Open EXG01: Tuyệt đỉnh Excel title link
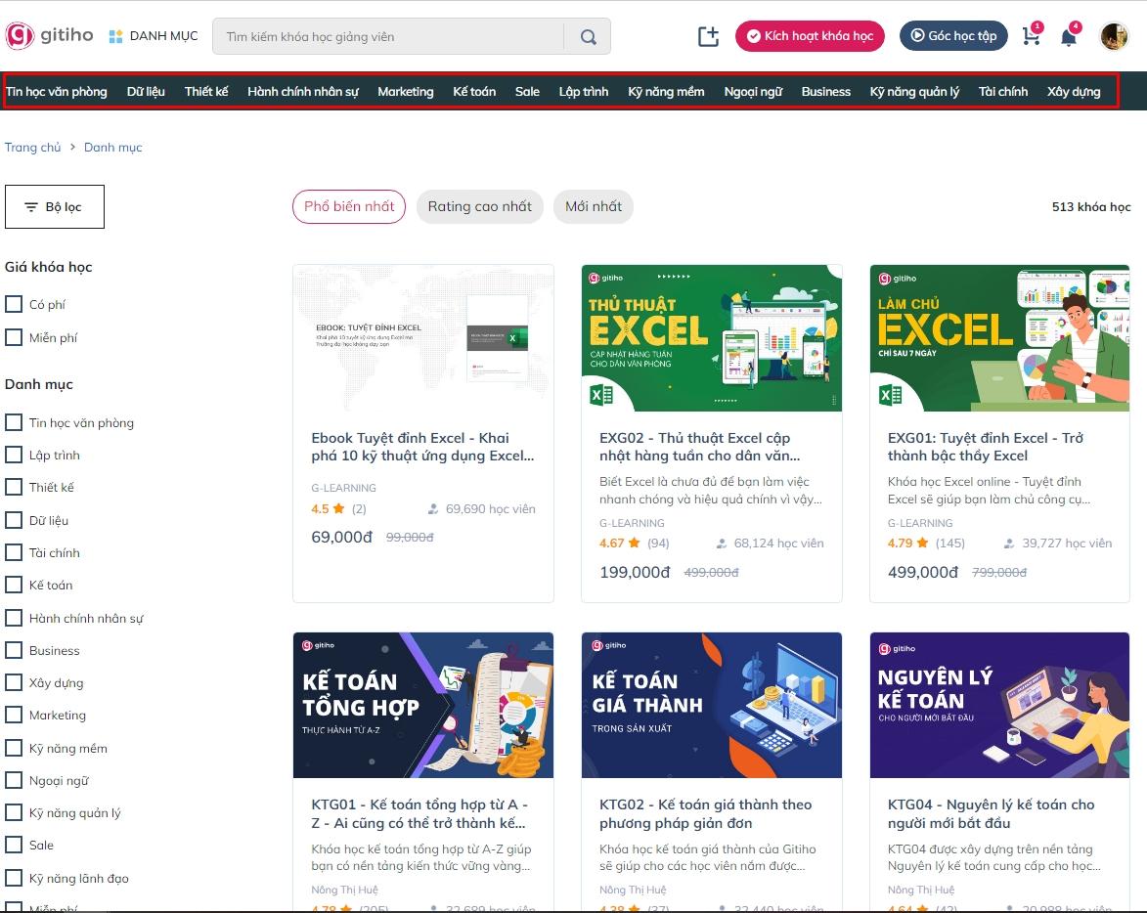The height and width of the screenshot is (913, 1147). tap(986, 447)
